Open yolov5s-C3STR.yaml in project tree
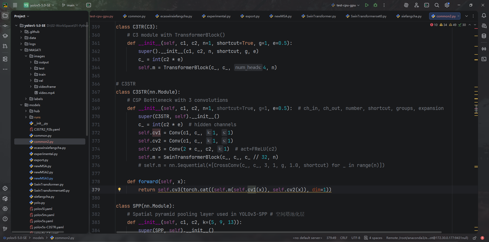 click(x=49, y=227)
